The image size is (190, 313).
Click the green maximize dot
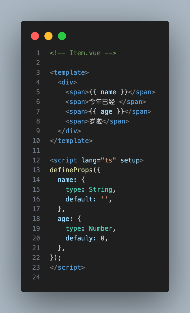62,36
